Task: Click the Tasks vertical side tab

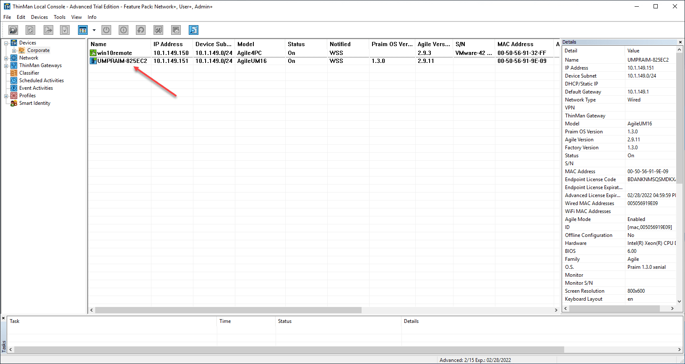Action: [4, 346]
